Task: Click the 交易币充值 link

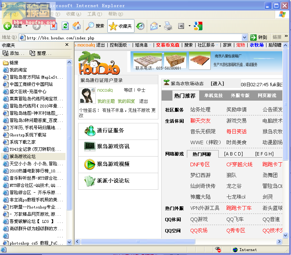Action: (167, 45)
